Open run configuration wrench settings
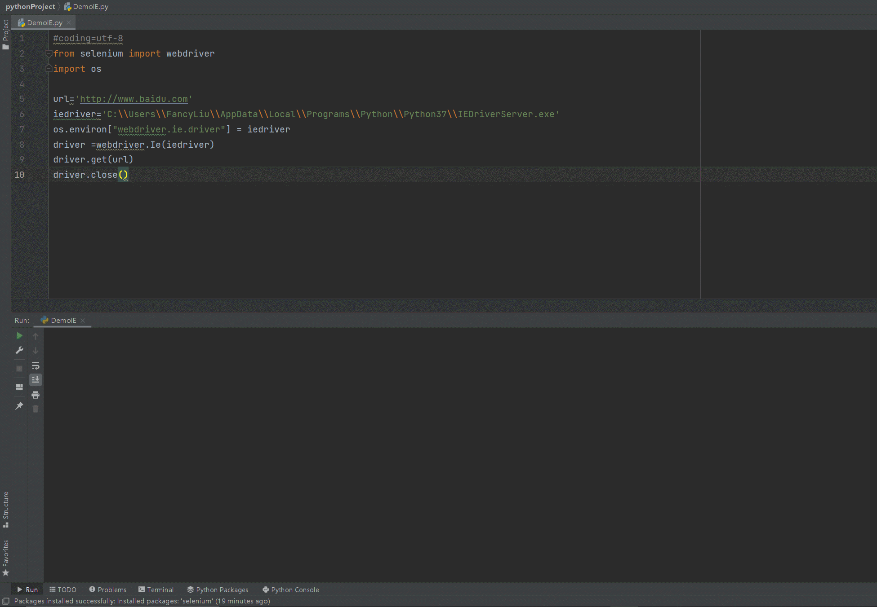The width and height of the screenshot is (877, 607). [x=19, y=350]
